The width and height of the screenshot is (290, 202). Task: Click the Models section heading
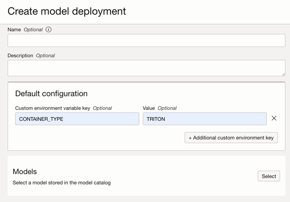pos(25,172)
